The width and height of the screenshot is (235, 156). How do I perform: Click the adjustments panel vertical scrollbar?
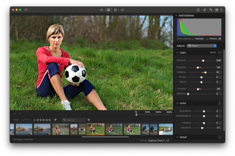click(224, 90)
